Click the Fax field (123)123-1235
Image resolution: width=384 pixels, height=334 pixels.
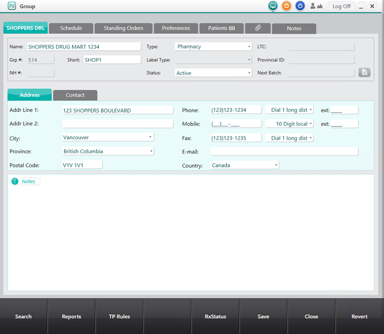(x=236, y=138)
